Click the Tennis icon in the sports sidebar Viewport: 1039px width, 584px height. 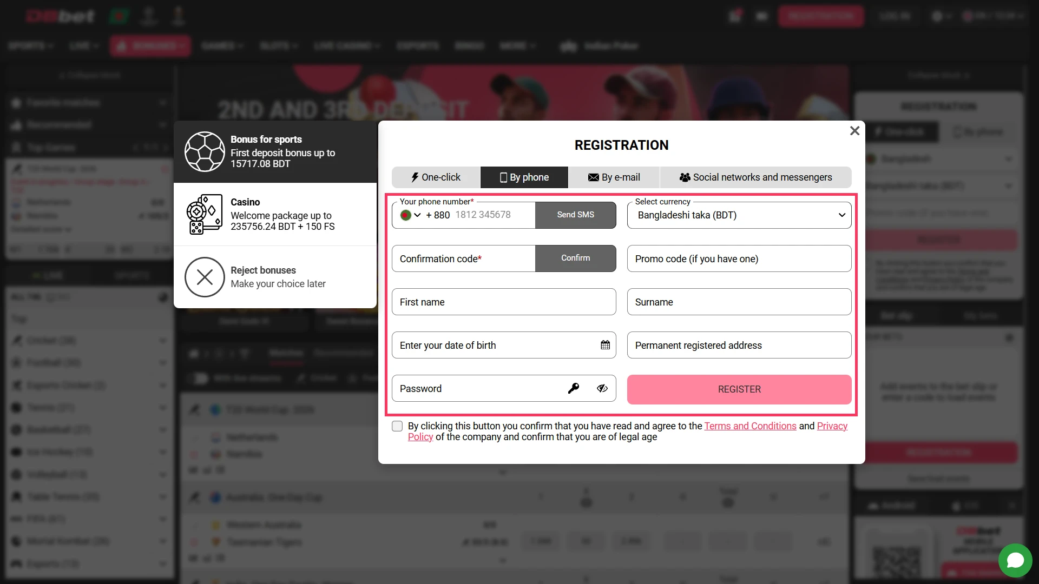(16, 407)
